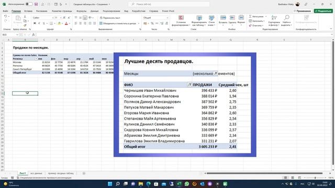Switch to the Page Layout tab

[x=62, y=11]
